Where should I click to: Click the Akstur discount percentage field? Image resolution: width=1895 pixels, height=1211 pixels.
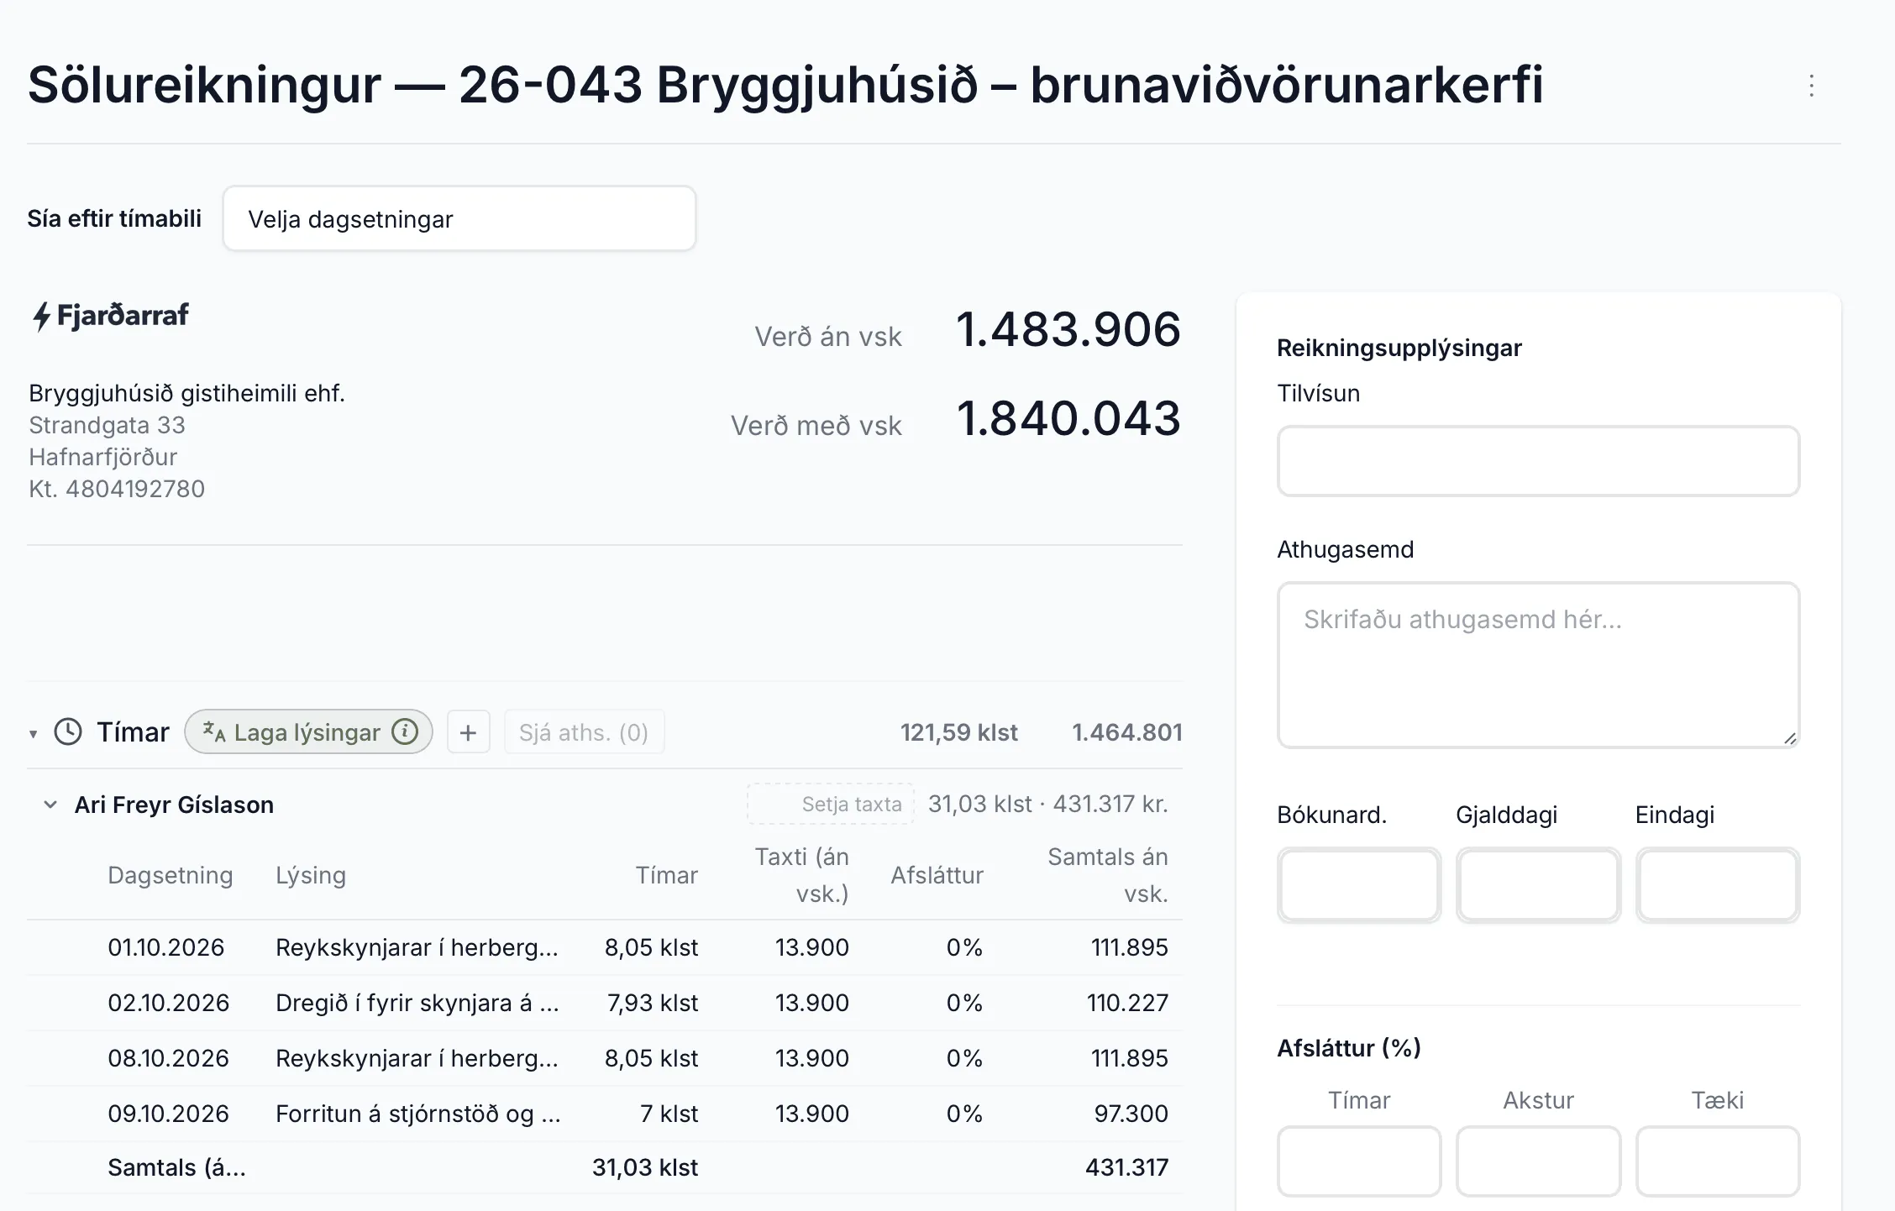pos(1538,1161)
